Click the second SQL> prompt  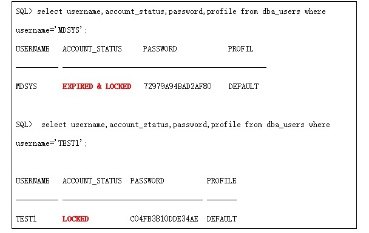(24, 124)
